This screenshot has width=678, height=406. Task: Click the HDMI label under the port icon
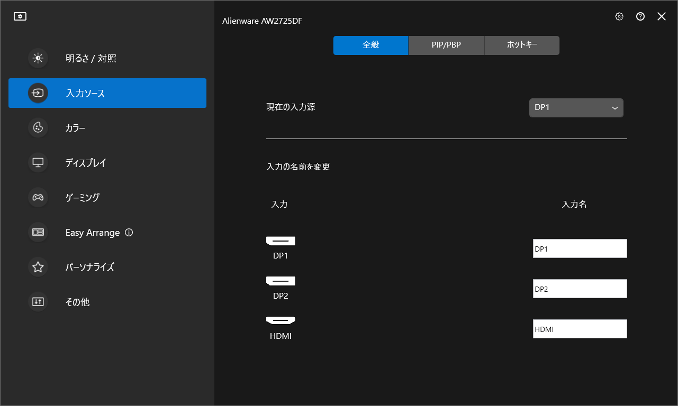click(281, 336)
